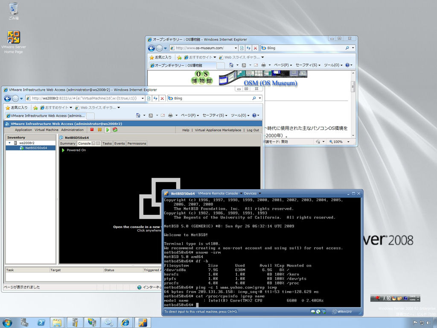This screenshot has height=328, width=437.
Task: Click the Start orb button
Action: point(7,322)
